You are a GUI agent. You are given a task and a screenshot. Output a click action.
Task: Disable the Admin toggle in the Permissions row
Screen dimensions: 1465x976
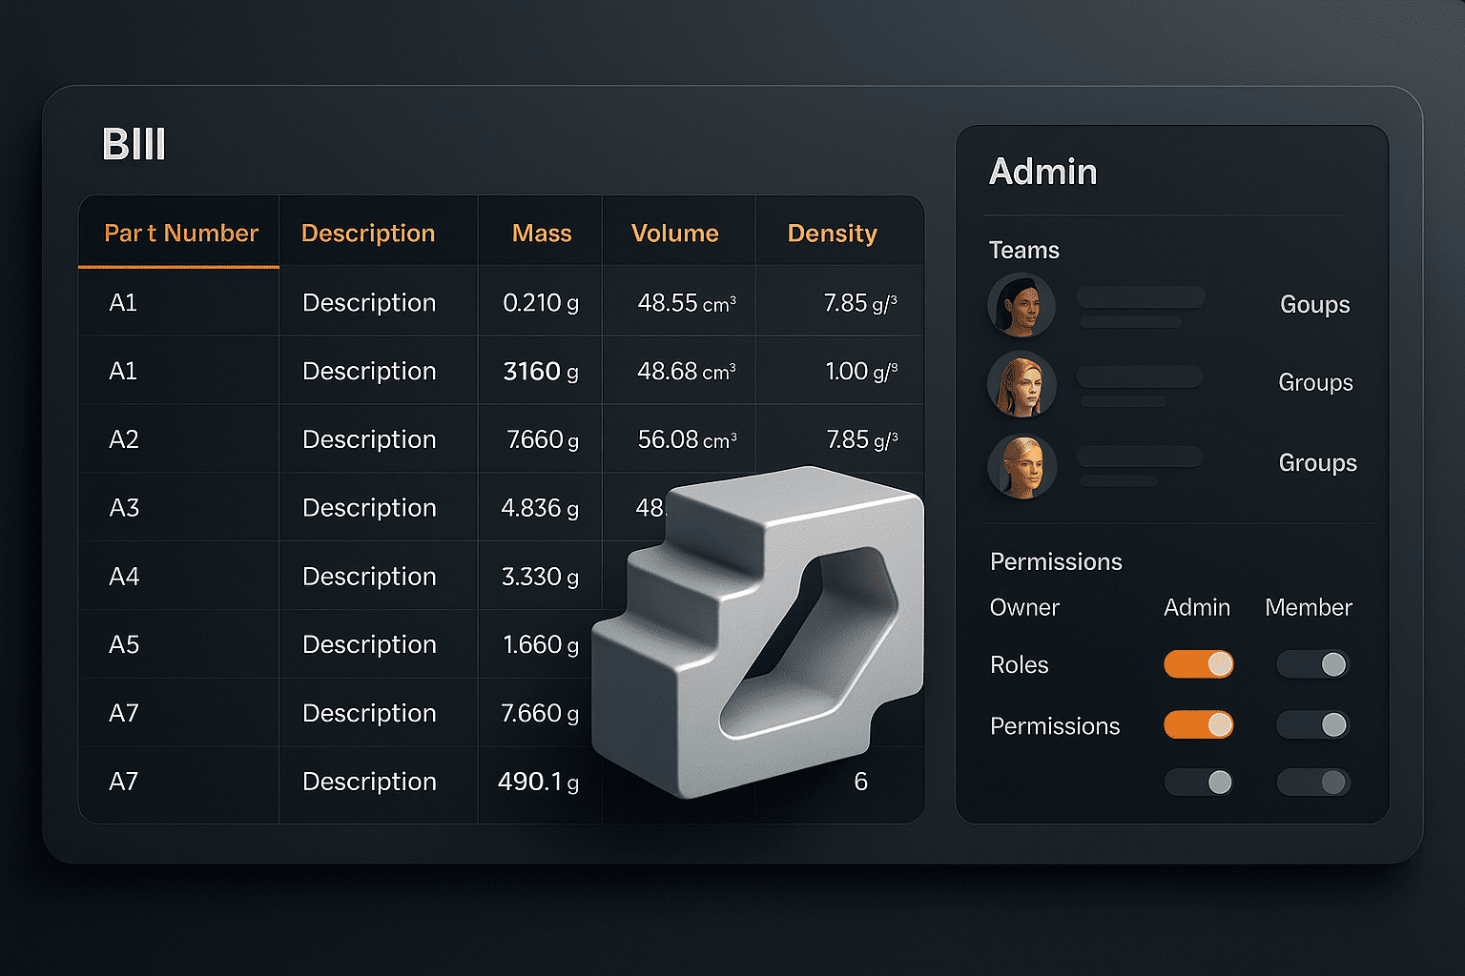1199,725
